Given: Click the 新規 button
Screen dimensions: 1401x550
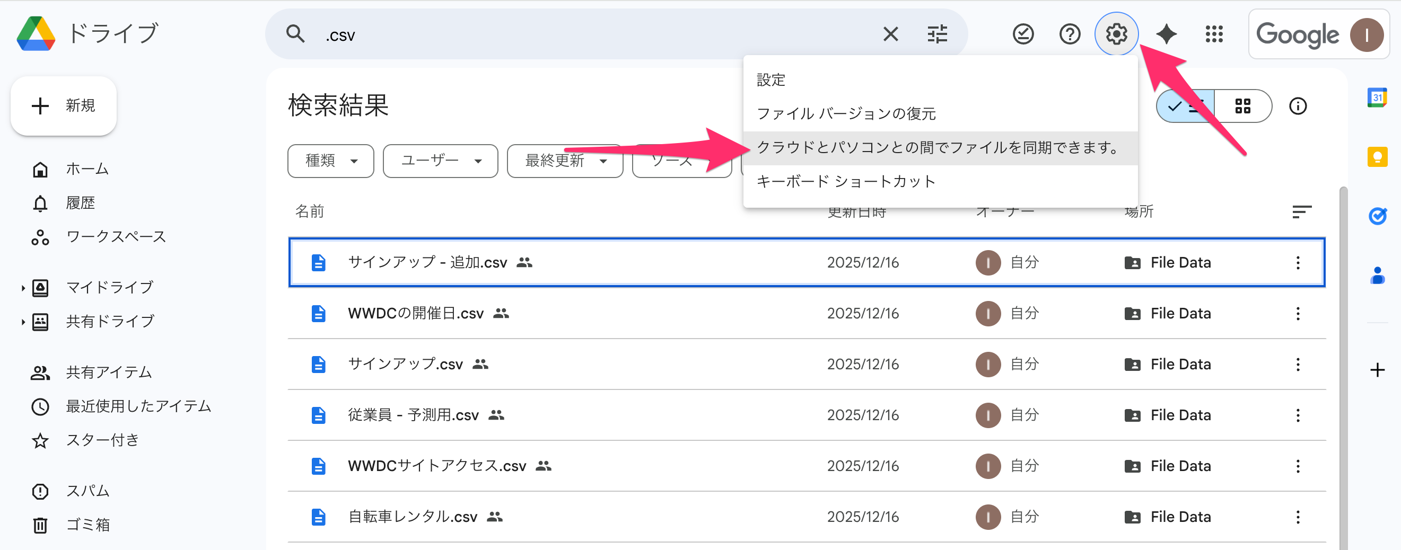Looking at the screenshot, I should click(64, 105).
